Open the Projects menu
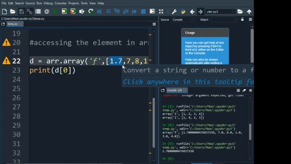 74,3
